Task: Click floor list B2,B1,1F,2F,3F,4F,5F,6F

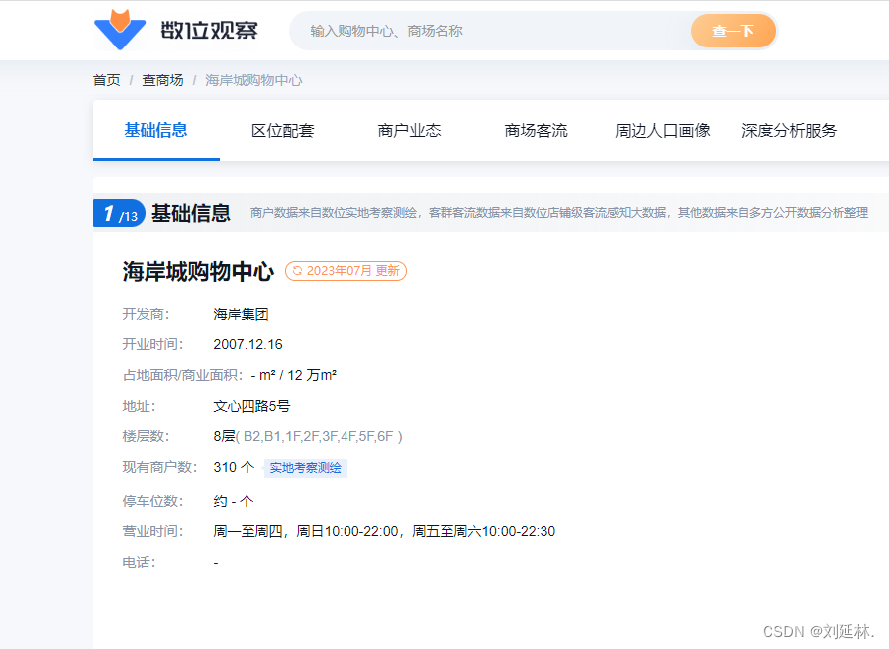Action: pos(319,436)
